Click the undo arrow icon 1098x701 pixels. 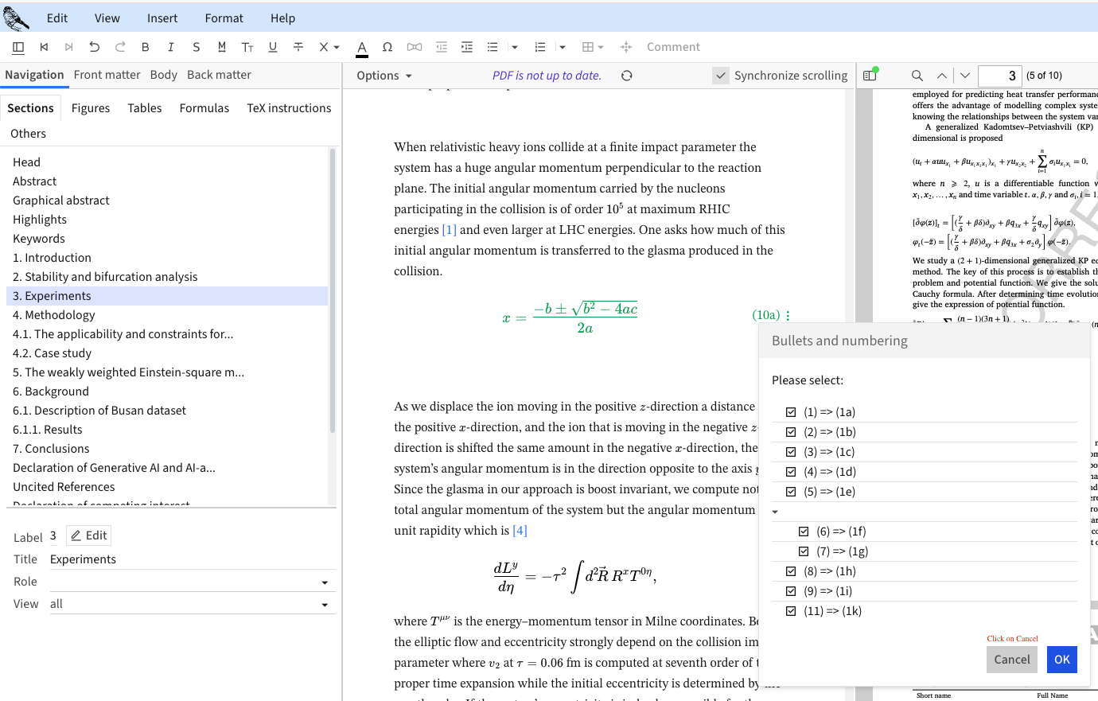click(95, 47)
